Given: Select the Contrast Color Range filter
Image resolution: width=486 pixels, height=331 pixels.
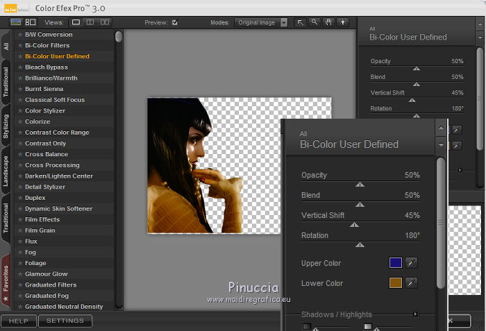Looking at the screenshot, I should [x=57, y=133].
